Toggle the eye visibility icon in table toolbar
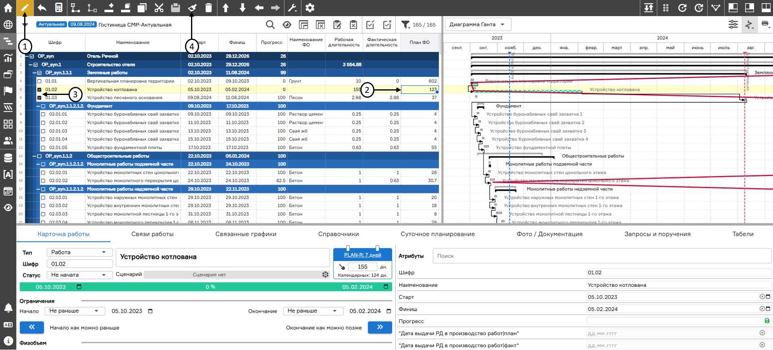Viewport: 773px width, 350px height. click(287, 25)
